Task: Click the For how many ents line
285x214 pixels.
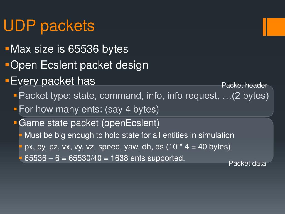Action: pos(89,109)
